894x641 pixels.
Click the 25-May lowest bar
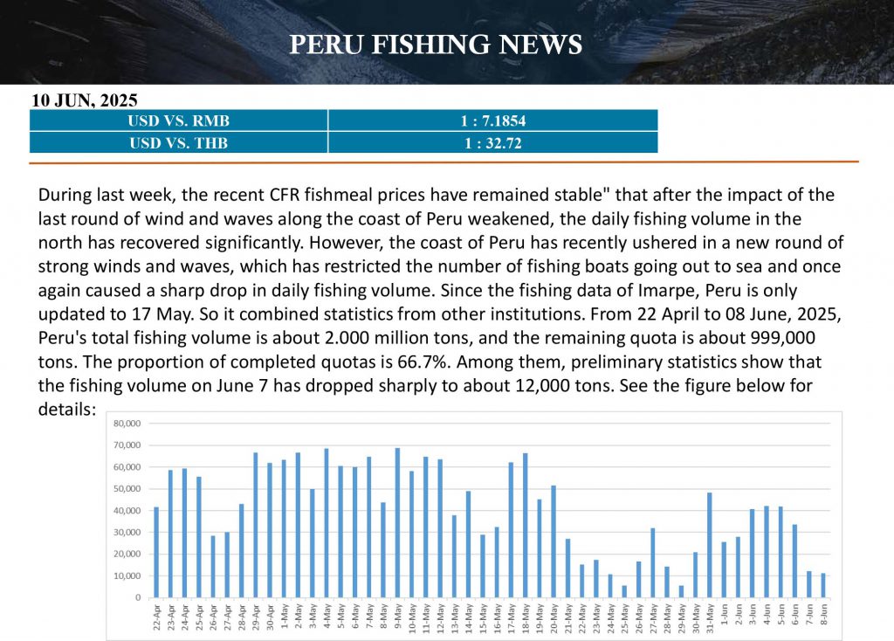coord(624,591)
